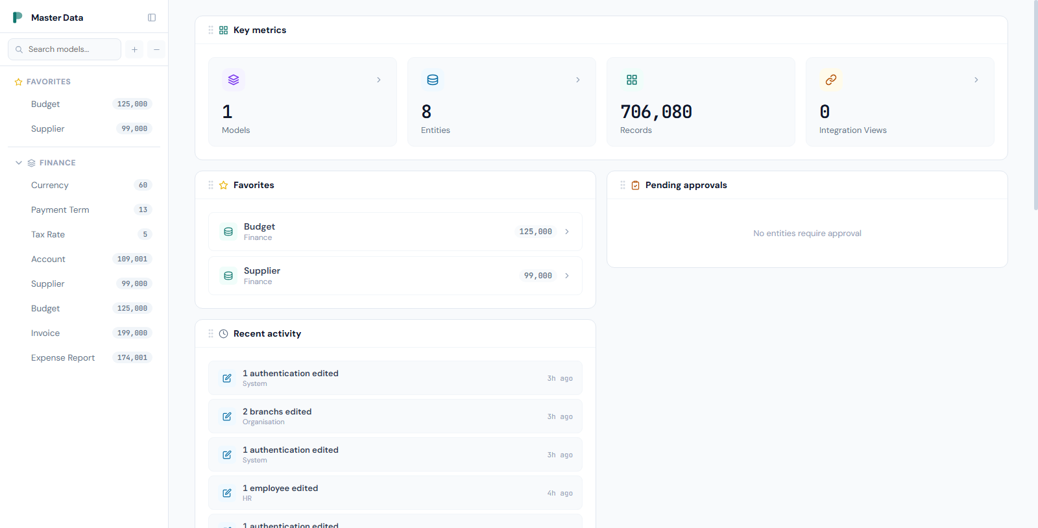Click the 2 branchs edited activity
1038x528 pixels.
(395, 416)
